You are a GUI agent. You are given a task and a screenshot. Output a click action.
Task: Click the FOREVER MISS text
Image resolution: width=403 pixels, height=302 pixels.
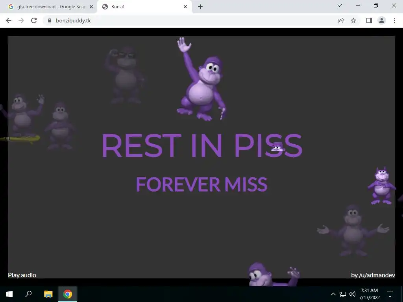[202, 184]
